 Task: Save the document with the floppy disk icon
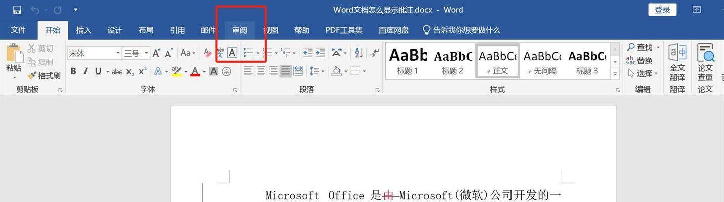17,10
